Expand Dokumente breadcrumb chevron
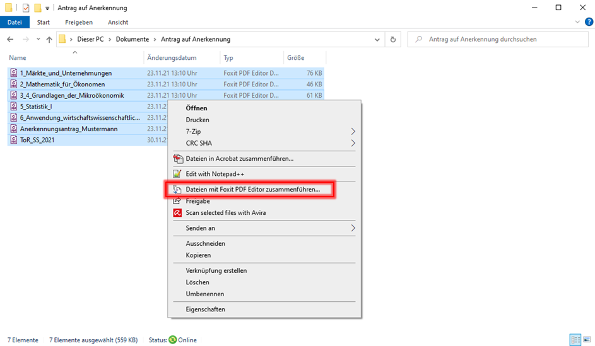The width and height of the screenshot is (595, 346). pos(155,40)
